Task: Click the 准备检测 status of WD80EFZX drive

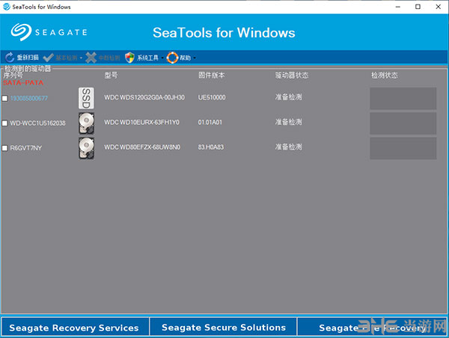Action: coord(288,147)
